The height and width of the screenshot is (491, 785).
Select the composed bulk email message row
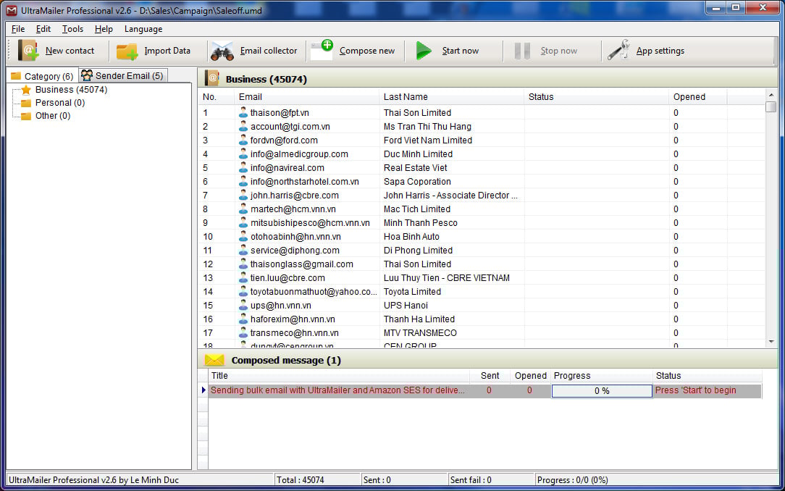point(479,390)
